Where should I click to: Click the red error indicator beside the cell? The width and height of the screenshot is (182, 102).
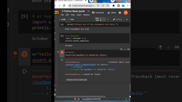(x=58, y=52)
